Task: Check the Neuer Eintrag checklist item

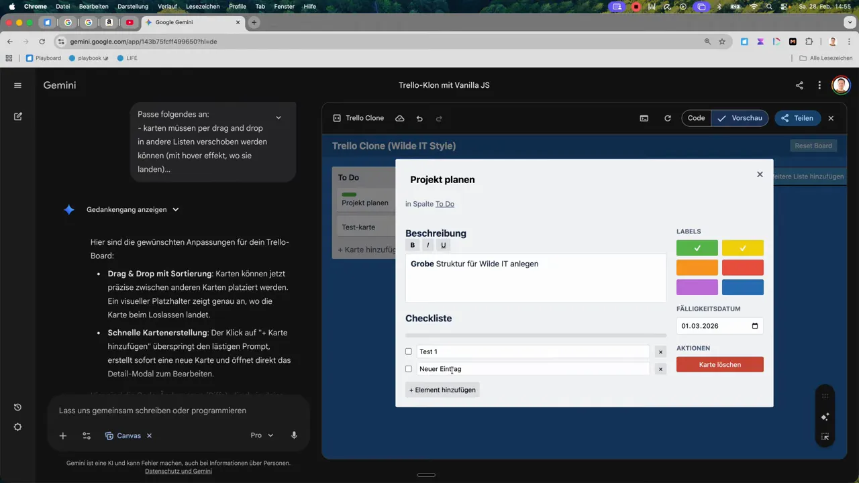Action: point(409,369)
